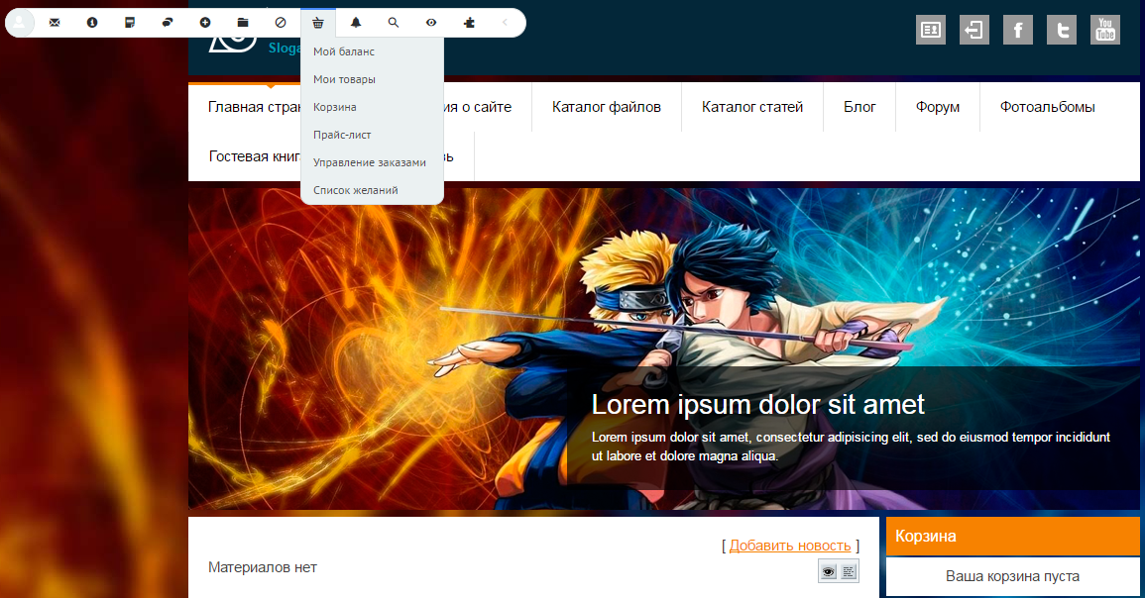Click the 'Материалов нет' text
This screenshot has height=598, width=1145.
262,567
